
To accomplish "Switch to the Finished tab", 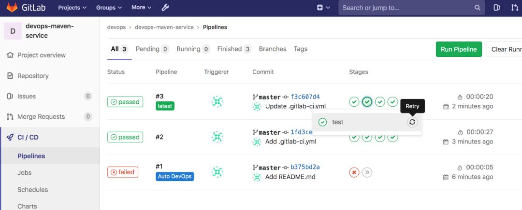I will (x=234, y=49).
